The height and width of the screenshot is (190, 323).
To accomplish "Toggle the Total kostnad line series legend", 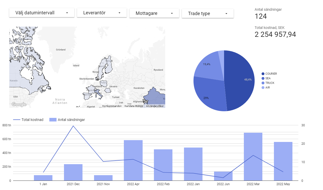I will pyautogui.click(x=28, y=120).
